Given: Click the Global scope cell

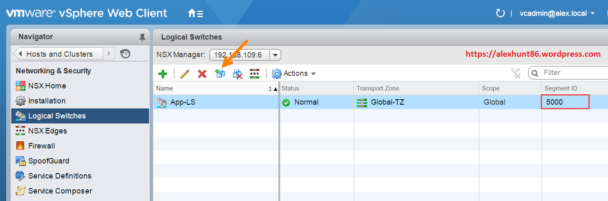Looking at the screenshot, I should 510,102.
